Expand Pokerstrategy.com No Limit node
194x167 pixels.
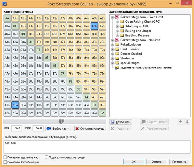click(112, 40)
